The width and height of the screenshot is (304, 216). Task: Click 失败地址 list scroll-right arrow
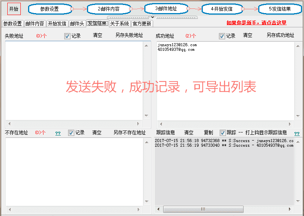tap(138, 124)
